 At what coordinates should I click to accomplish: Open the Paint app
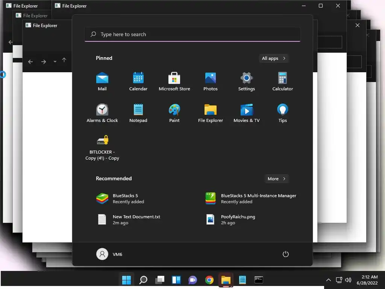(x=174, y=113)
